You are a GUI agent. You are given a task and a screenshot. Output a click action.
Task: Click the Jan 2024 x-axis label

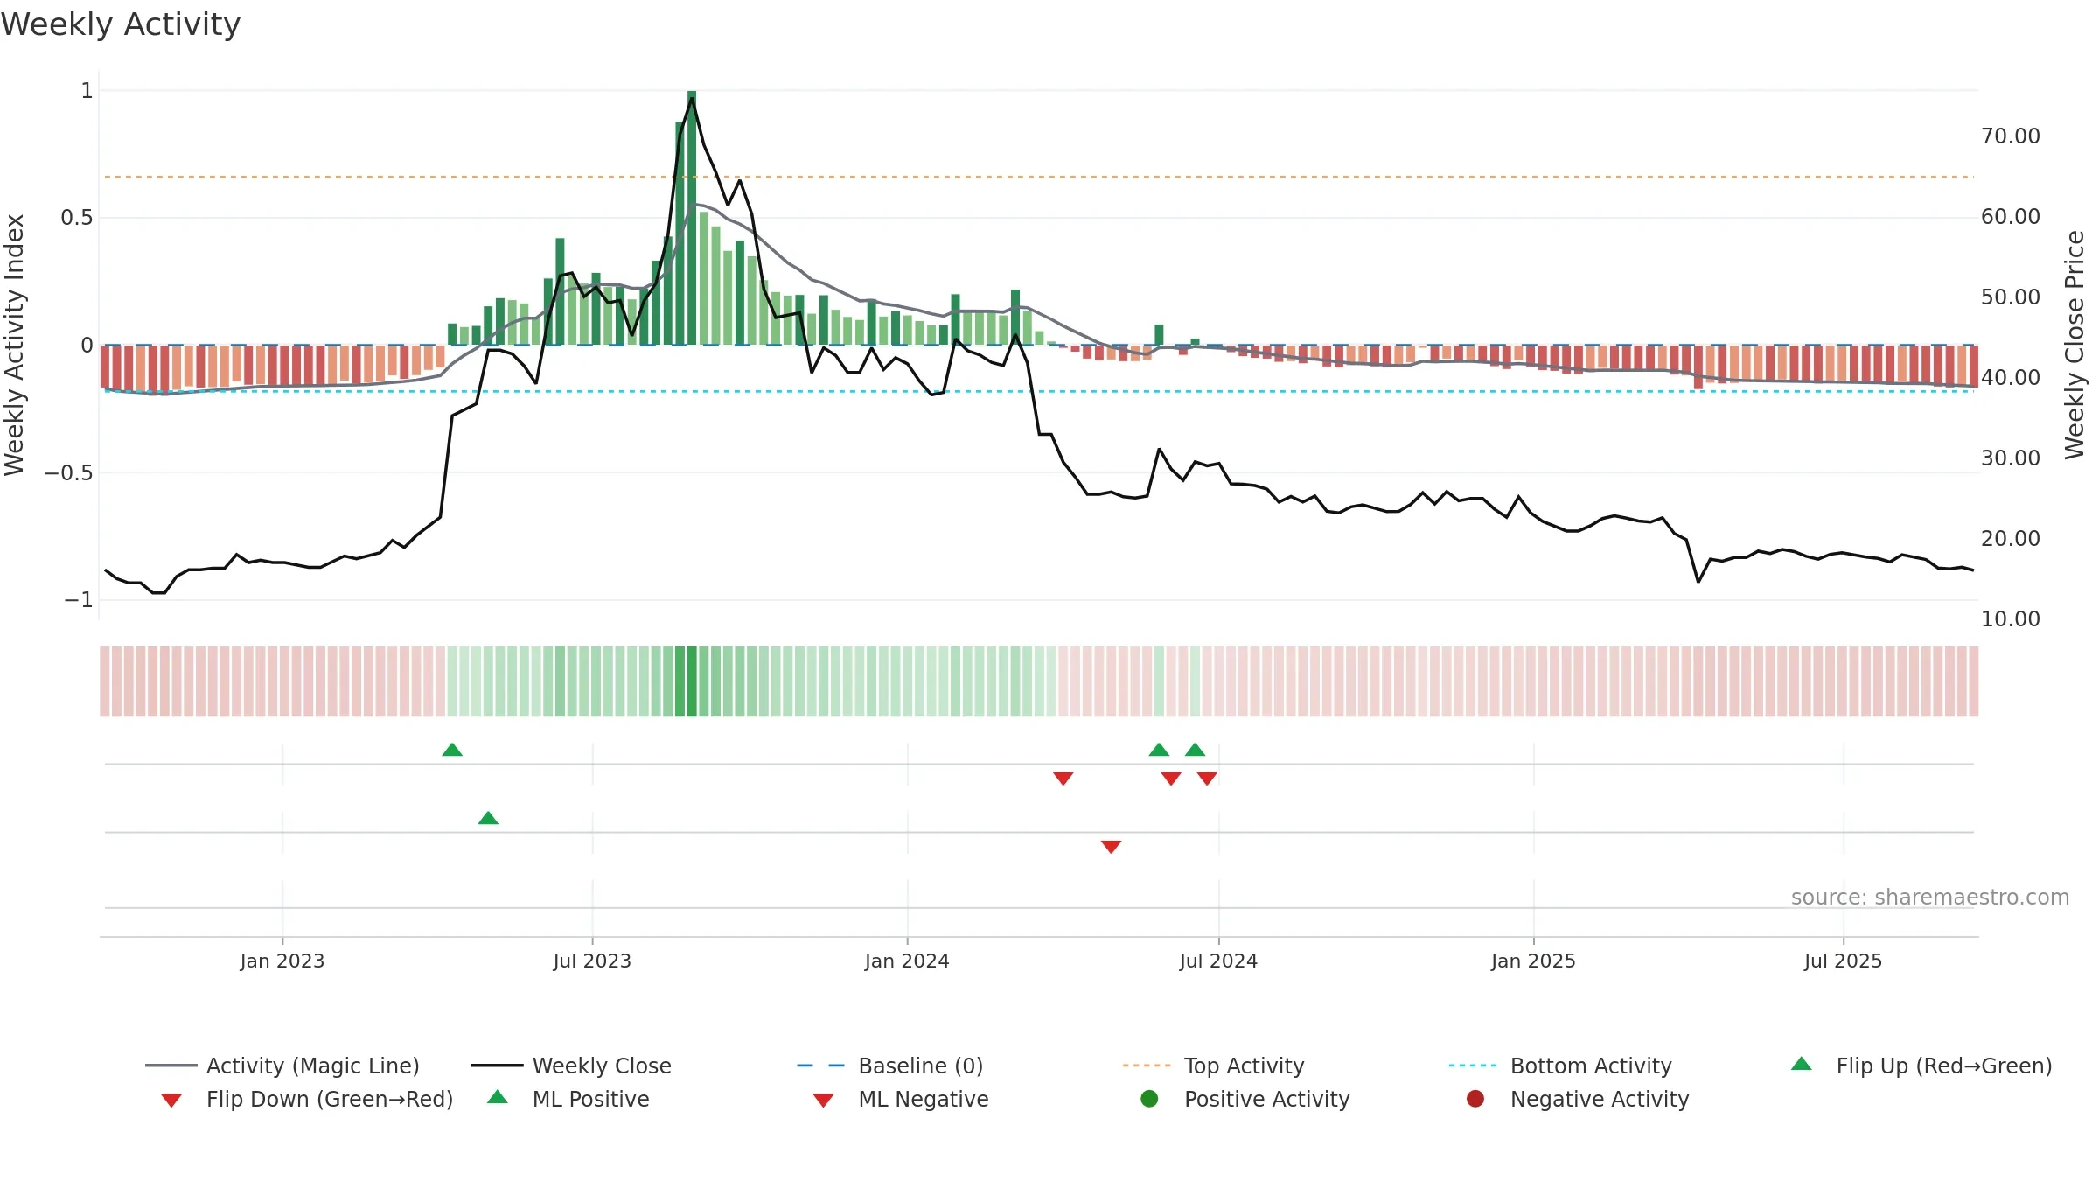click(x=907, y=961)
